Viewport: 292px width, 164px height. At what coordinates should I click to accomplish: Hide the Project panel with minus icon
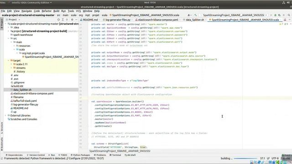tap(76, 20)
